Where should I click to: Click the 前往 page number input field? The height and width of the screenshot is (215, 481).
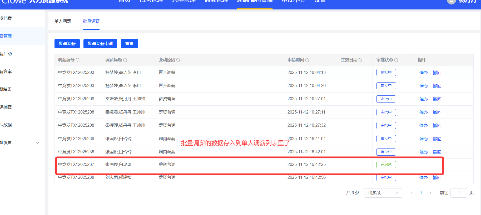coord(458,193)
